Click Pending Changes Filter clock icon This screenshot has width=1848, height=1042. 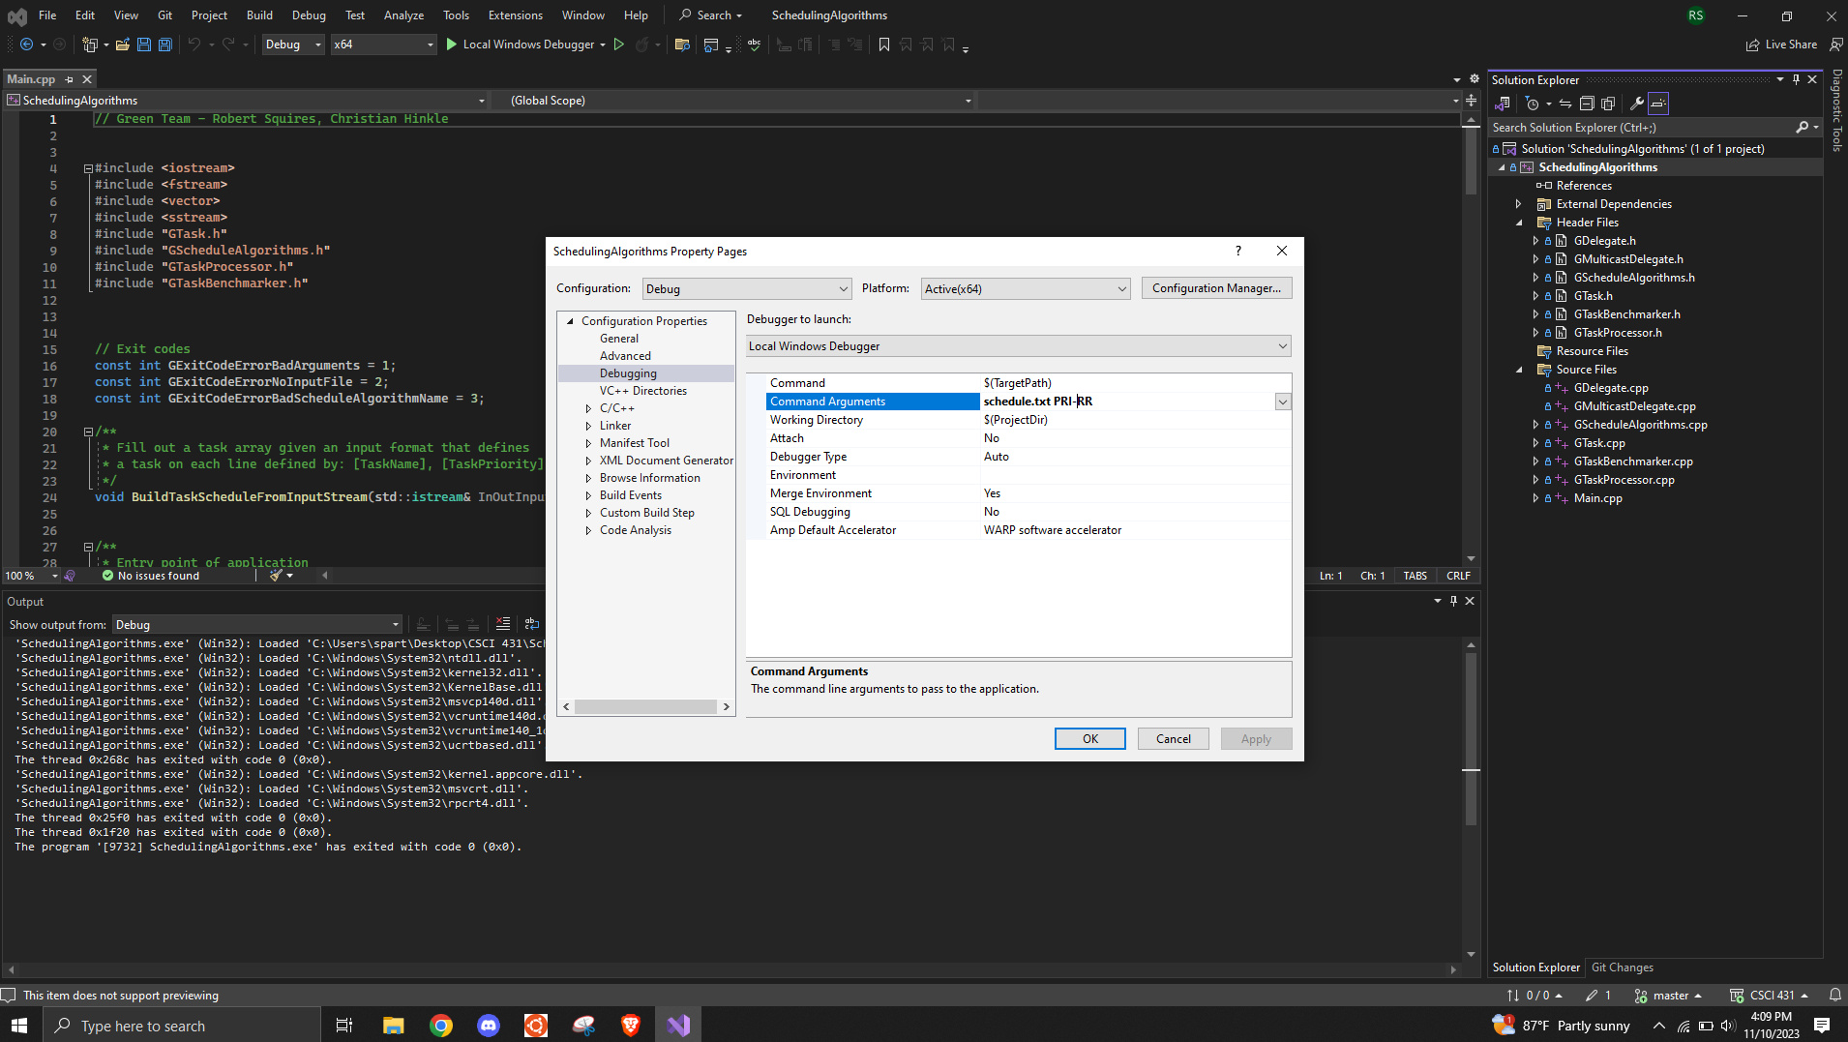[x=1532, y=104]
